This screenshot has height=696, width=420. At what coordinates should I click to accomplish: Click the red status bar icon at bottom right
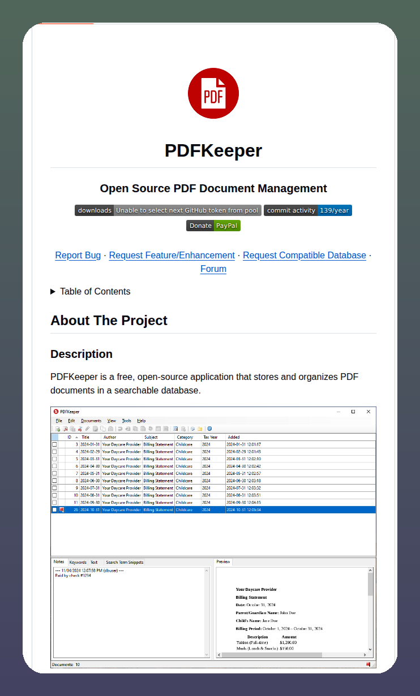(x=368, y=664)
